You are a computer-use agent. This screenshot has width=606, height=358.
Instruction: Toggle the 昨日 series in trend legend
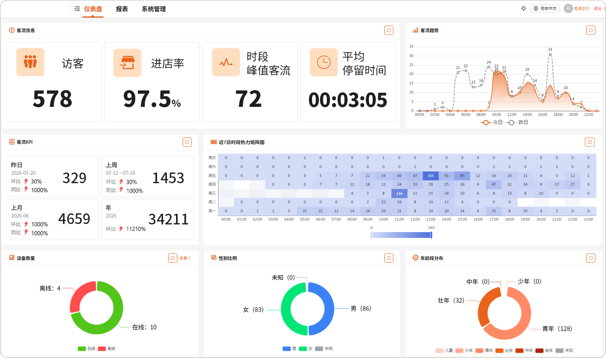(x=517, y=123)
